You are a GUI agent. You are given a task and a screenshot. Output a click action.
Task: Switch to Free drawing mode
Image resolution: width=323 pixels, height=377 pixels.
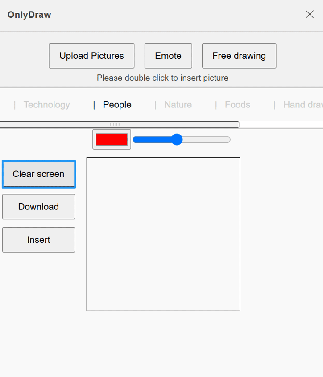coord(239,56)
